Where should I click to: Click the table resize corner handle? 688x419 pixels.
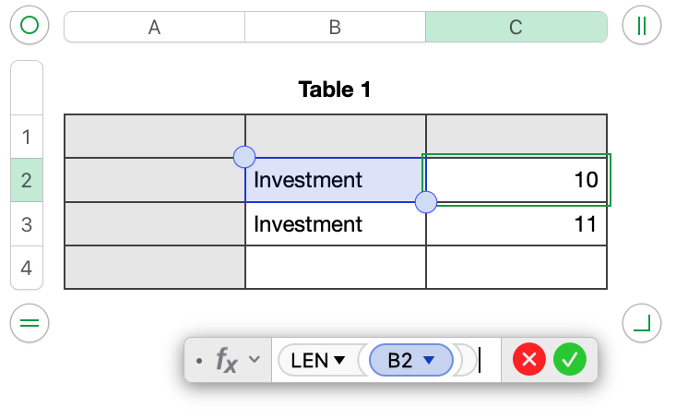pos(641,323)
